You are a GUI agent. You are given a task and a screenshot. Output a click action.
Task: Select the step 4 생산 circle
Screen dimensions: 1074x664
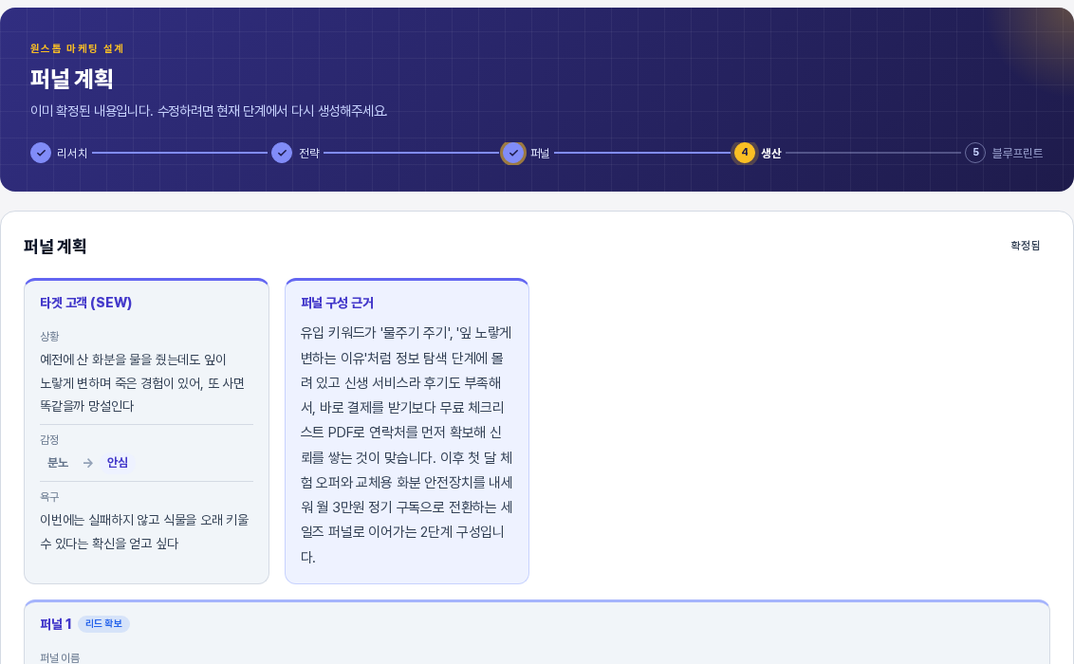point(745,153)
